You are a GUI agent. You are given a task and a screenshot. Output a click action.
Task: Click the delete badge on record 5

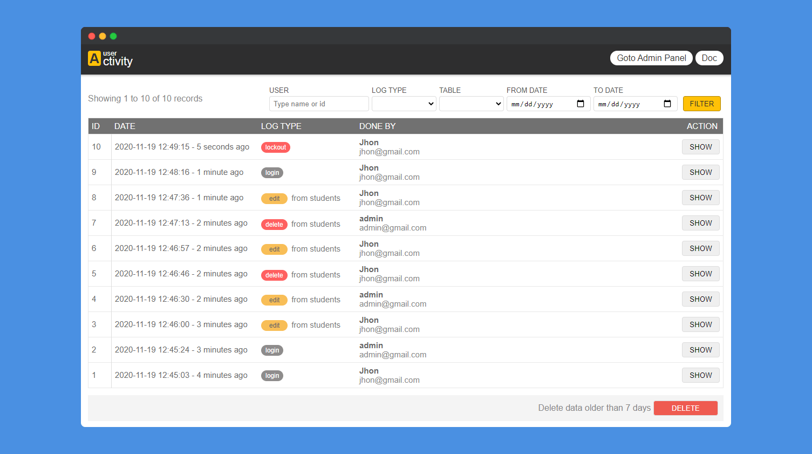[274, 275]
